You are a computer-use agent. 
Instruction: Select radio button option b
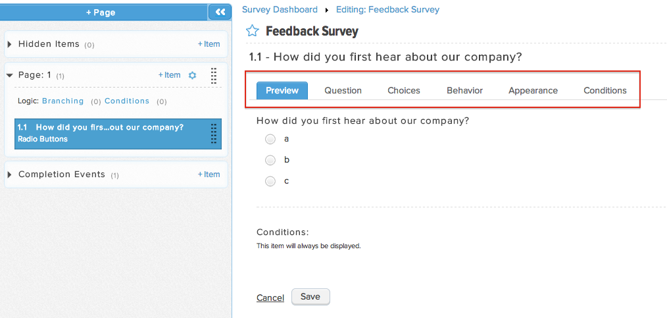tap(270, 160)
